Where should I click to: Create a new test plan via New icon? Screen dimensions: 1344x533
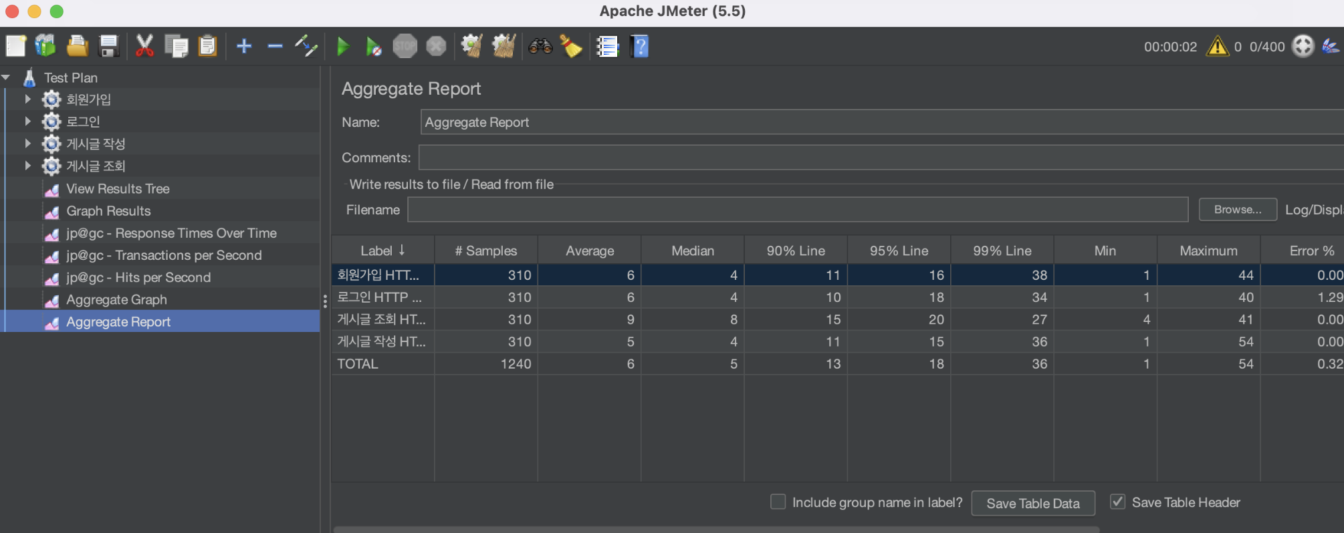[x=15, y=46]
